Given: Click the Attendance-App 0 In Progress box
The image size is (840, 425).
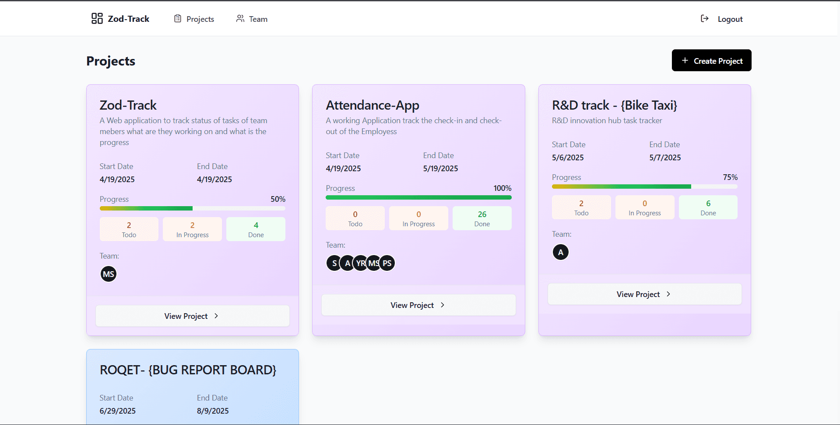Looking at the screenshot, I should (x=418, y=218).
